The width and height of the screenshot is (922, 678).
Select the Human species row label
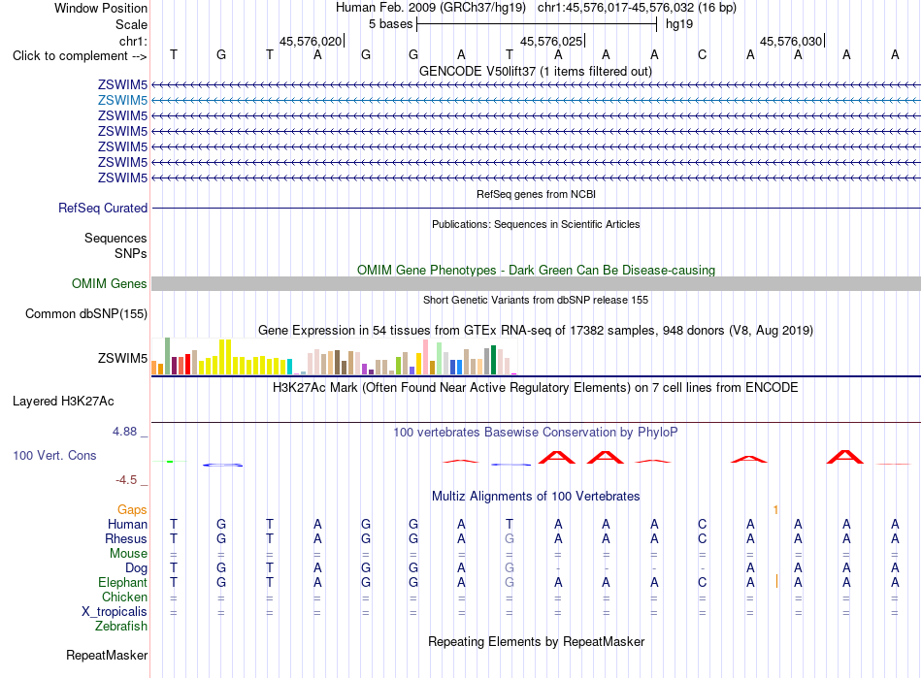pos(127,524)
